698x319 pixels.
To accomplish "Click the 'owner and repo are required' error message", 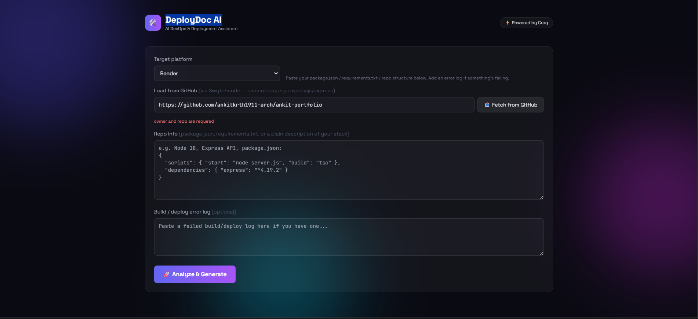I will [x=184, y=121].
